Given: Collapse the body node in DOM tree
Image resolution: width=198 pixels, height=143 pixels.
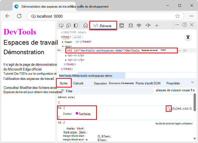Looking at the screenshot, I should [x=63, y=47].
